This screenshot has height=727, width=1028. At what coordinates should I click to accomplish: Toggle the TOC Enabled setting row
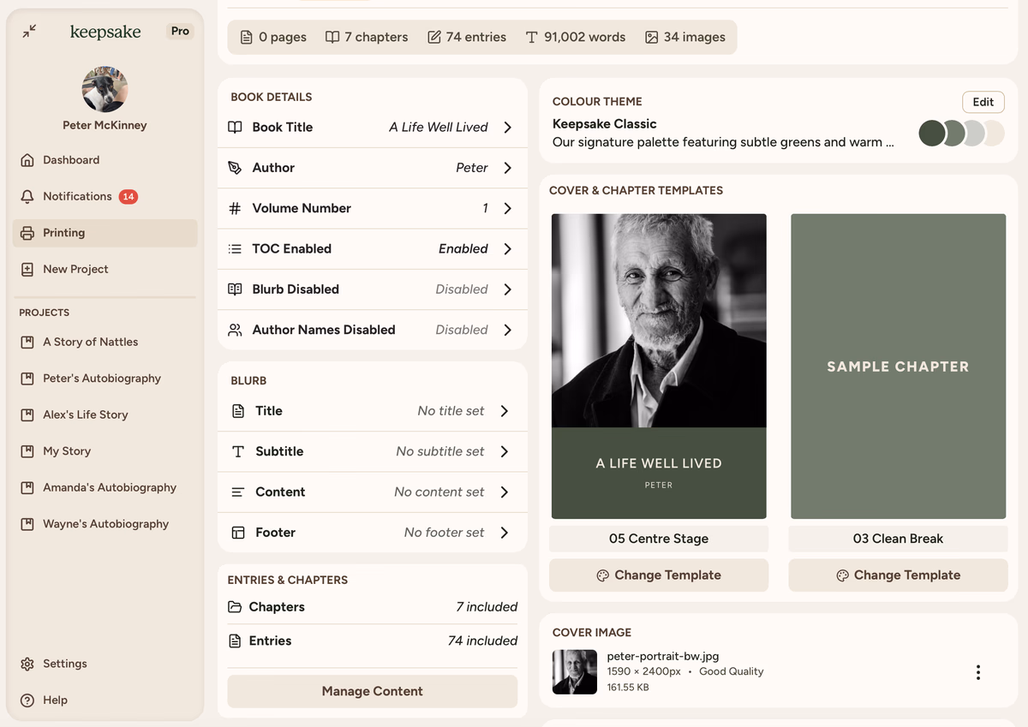tap(372, 249)
